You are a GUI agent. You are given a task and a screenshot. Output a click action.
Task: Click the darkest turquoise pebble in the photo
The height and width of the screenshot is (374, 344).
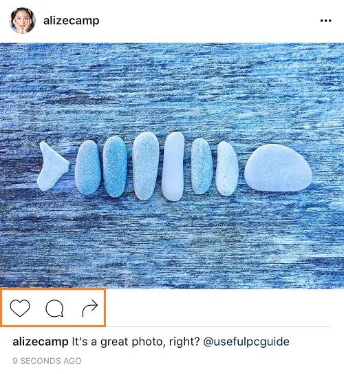click(115, 167)
